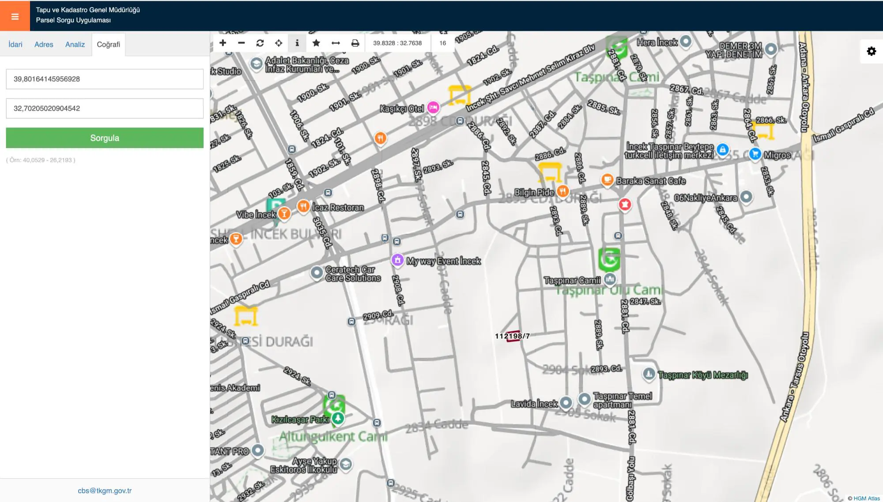Open map settings gear icon
Image resolution: width=883 pixels, height=502 pixels.
pos(872,51)
